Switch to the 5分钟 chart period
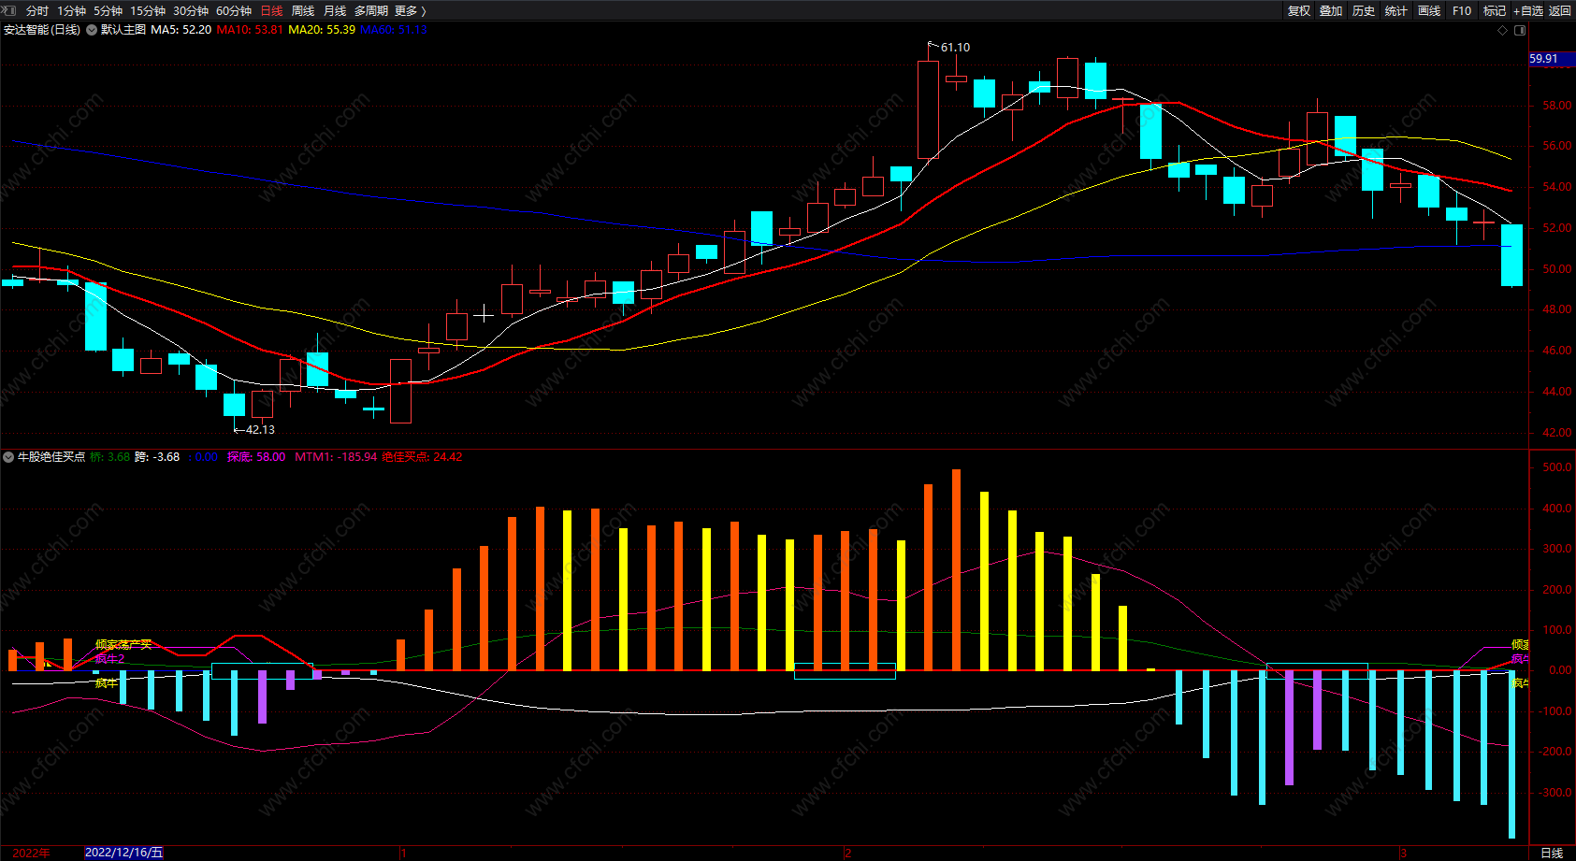This screenshot has width=1576, height=861. point(108,10)
